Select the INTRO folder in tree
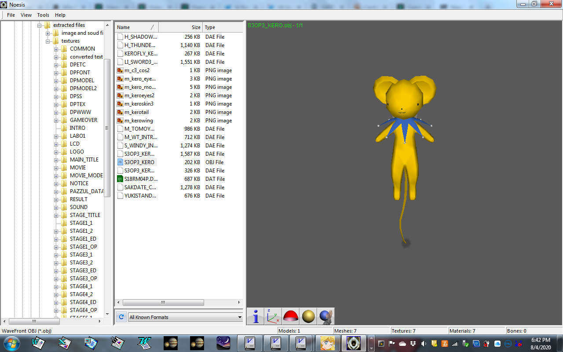The width and height of the screenshot is (563, 352). [77, 128]
